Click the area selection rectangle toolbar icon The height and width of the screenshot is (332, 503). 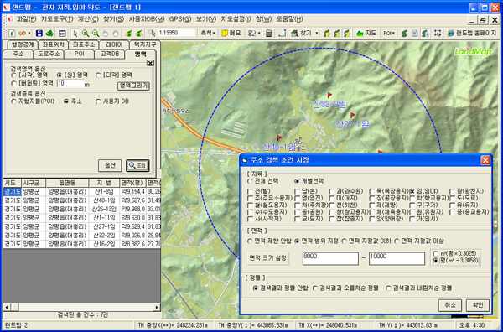[438, 34]
